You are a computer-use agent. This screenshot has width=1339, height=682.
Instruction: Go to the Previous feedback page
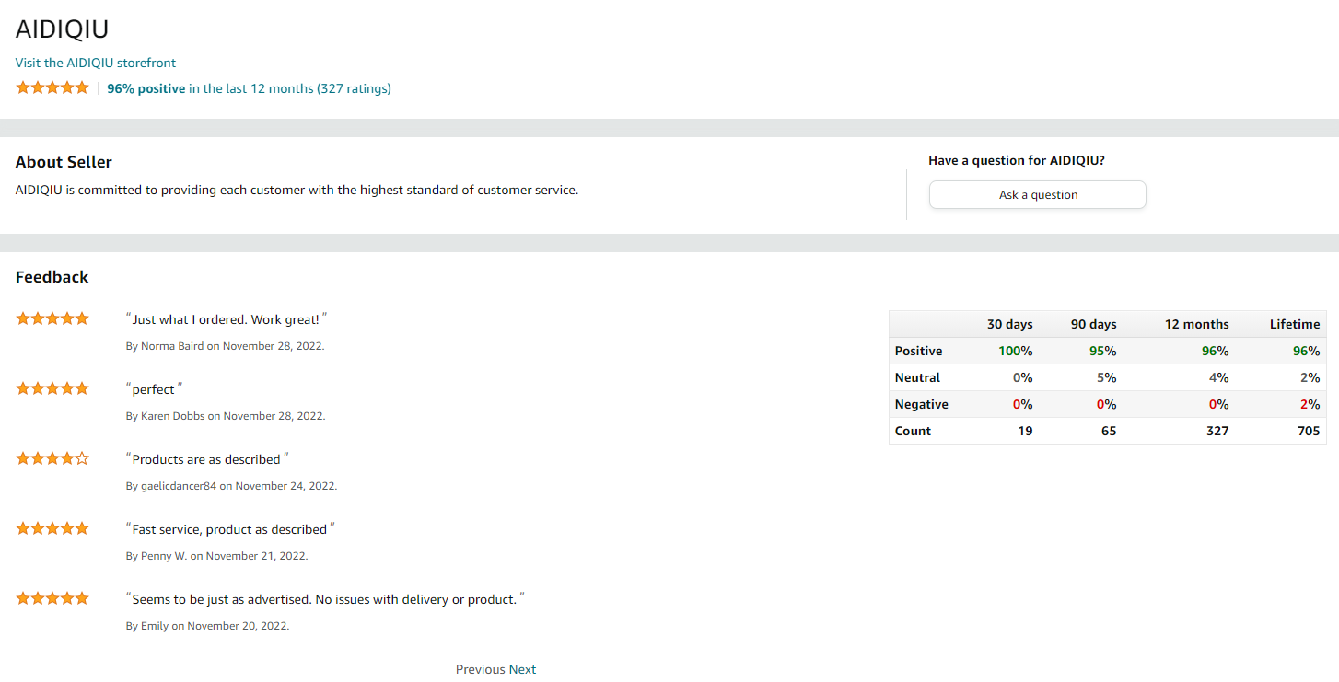480,669
